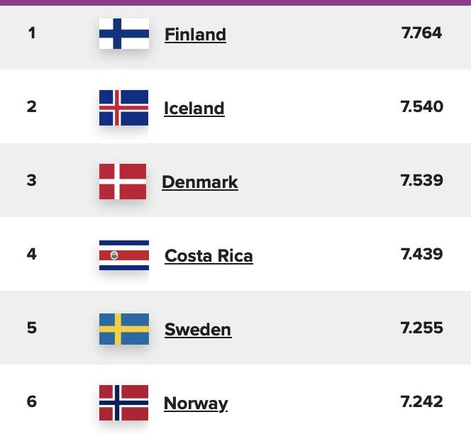The height and width of the screenshot is (434, 471).
Task: Select the score 7.255 for Sweden
Action: pyautogui.click(x=422, y=328)
